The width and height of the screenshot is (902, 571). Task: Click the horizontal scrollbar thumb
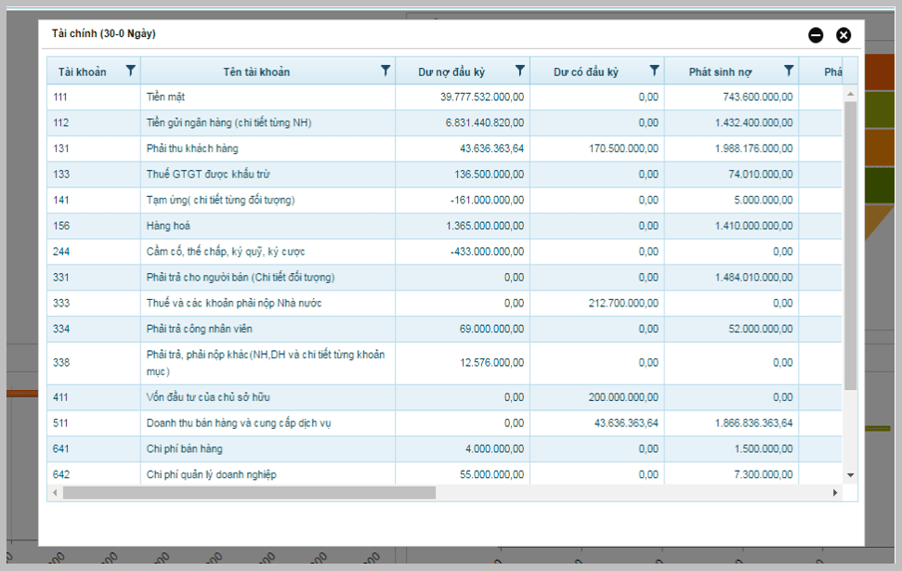point(249,493)
